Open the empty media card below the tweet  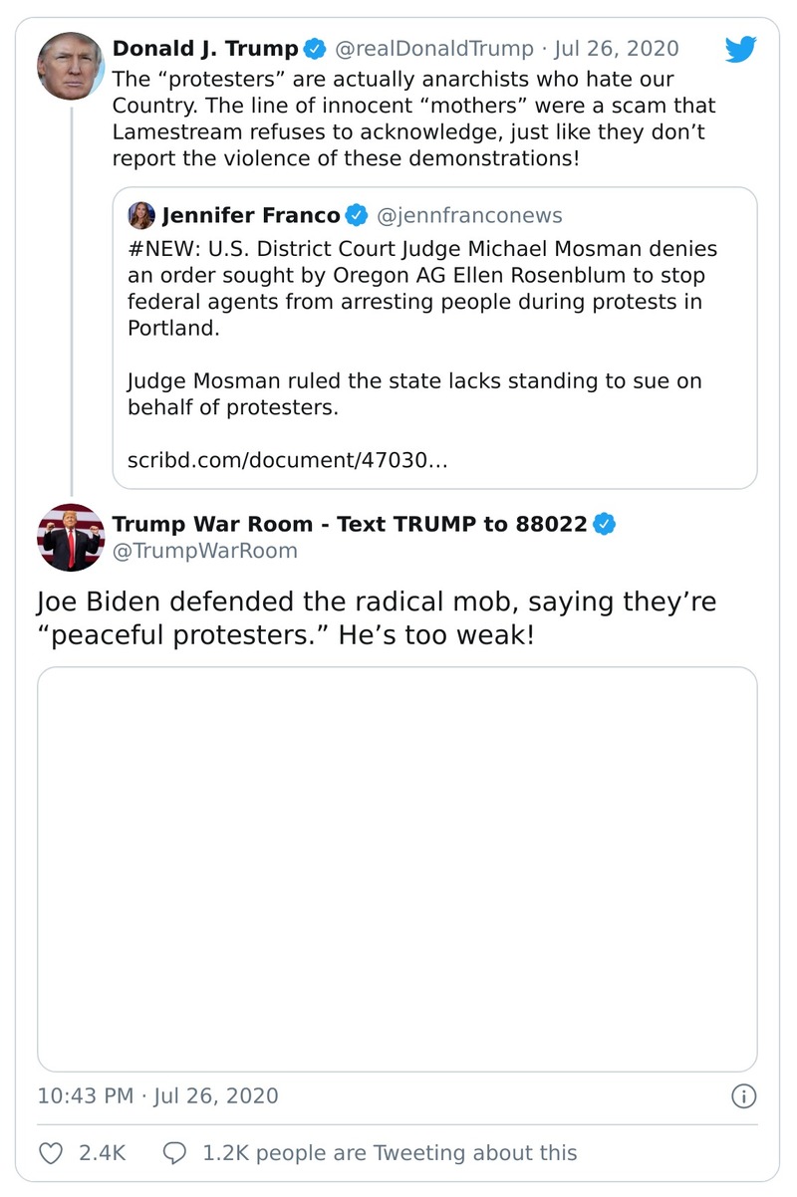coord(397,868)
